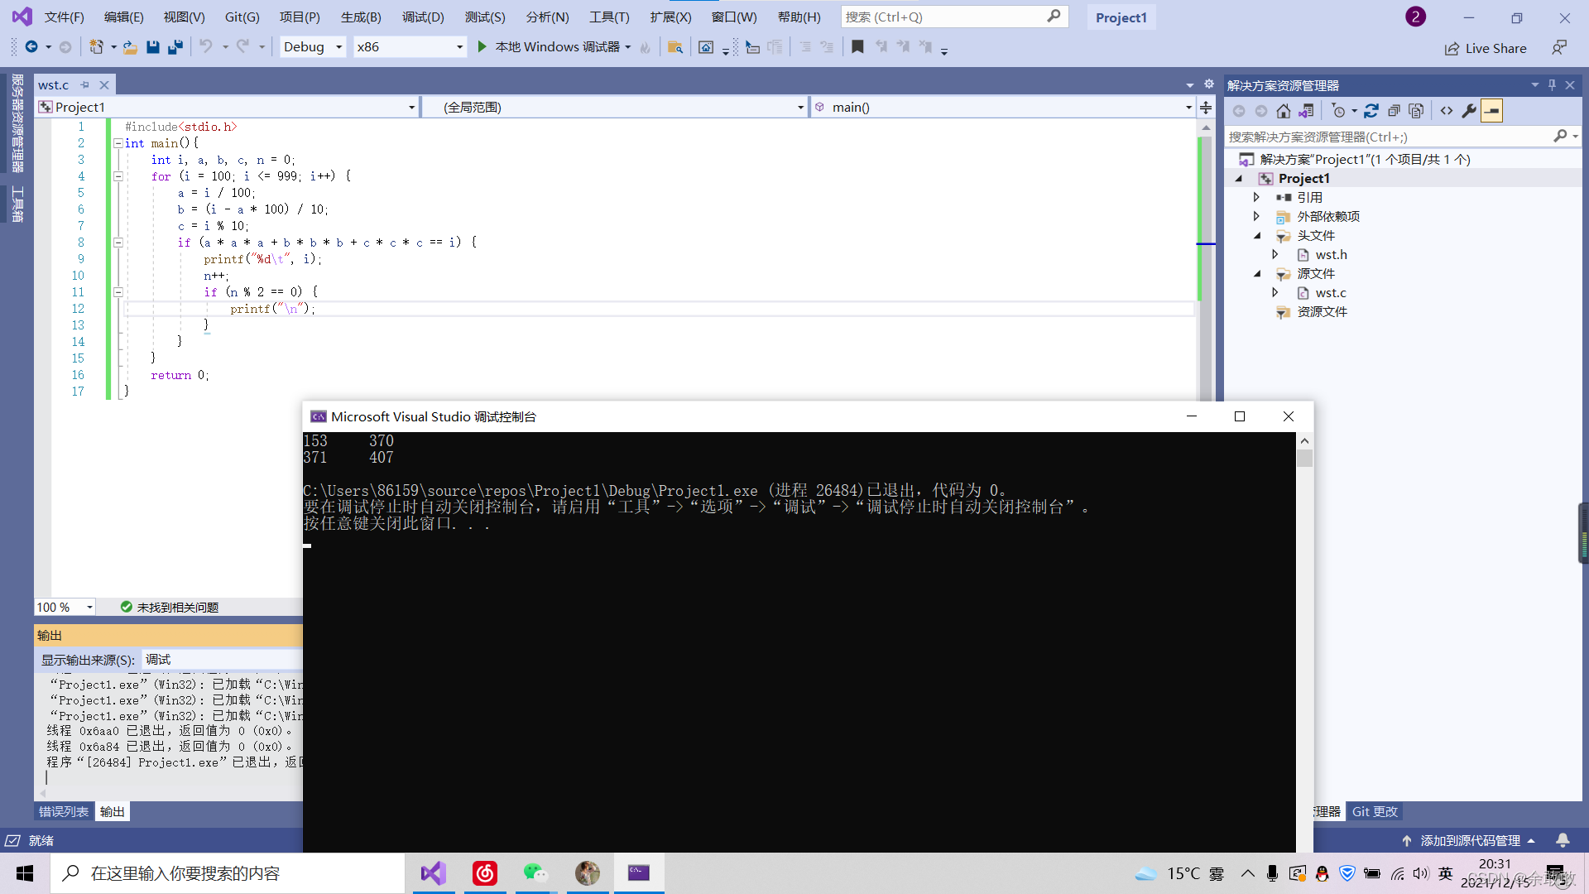
Task: Open the x86 platform dropdown
Action: pyautogui.click(x=410, y=47)
